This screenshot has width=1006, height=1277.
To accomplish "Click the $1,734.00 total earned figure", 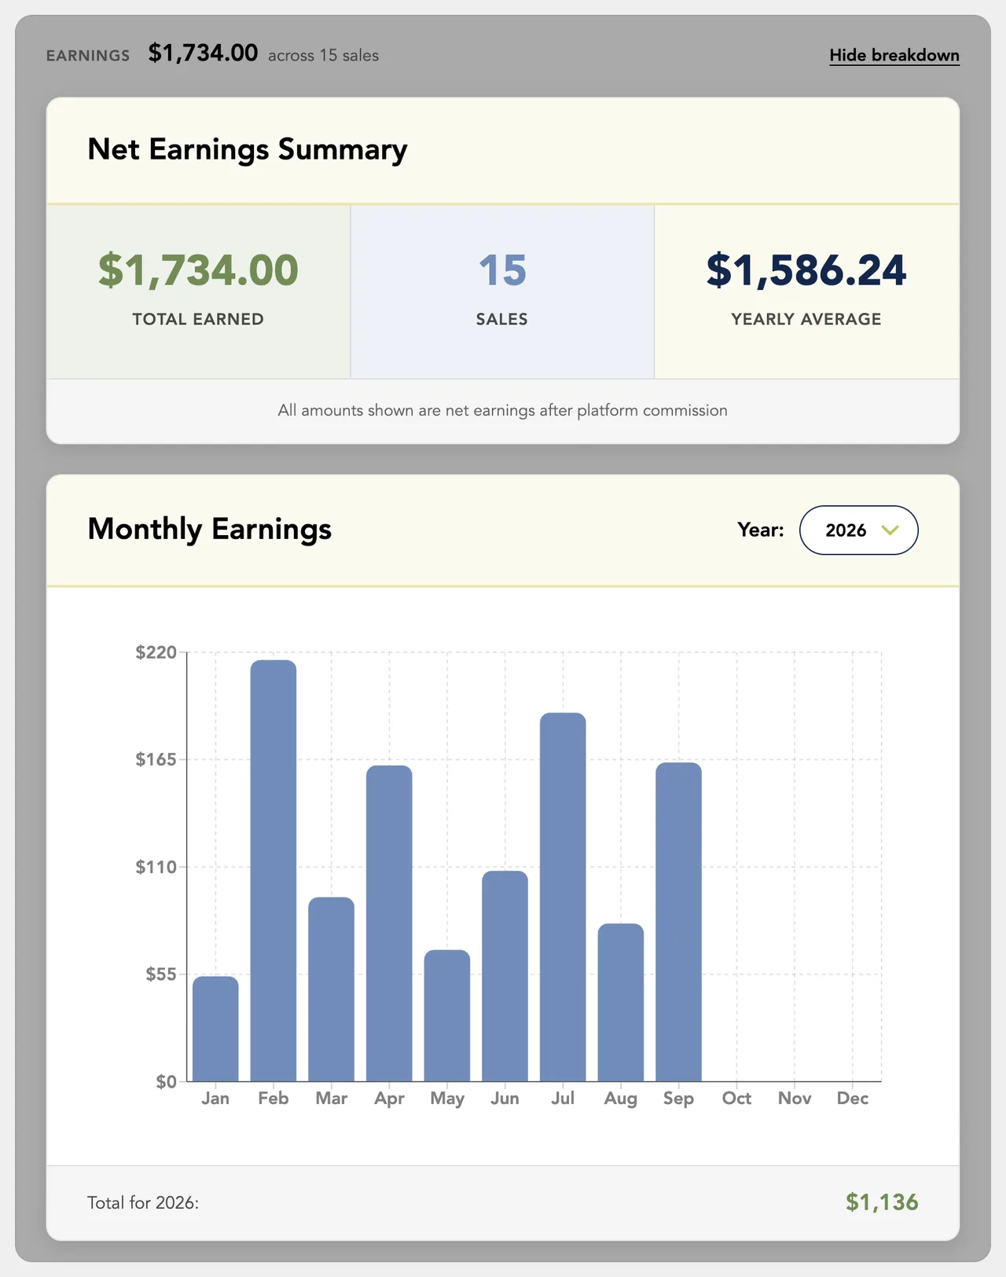I will (x=198, y=270).
